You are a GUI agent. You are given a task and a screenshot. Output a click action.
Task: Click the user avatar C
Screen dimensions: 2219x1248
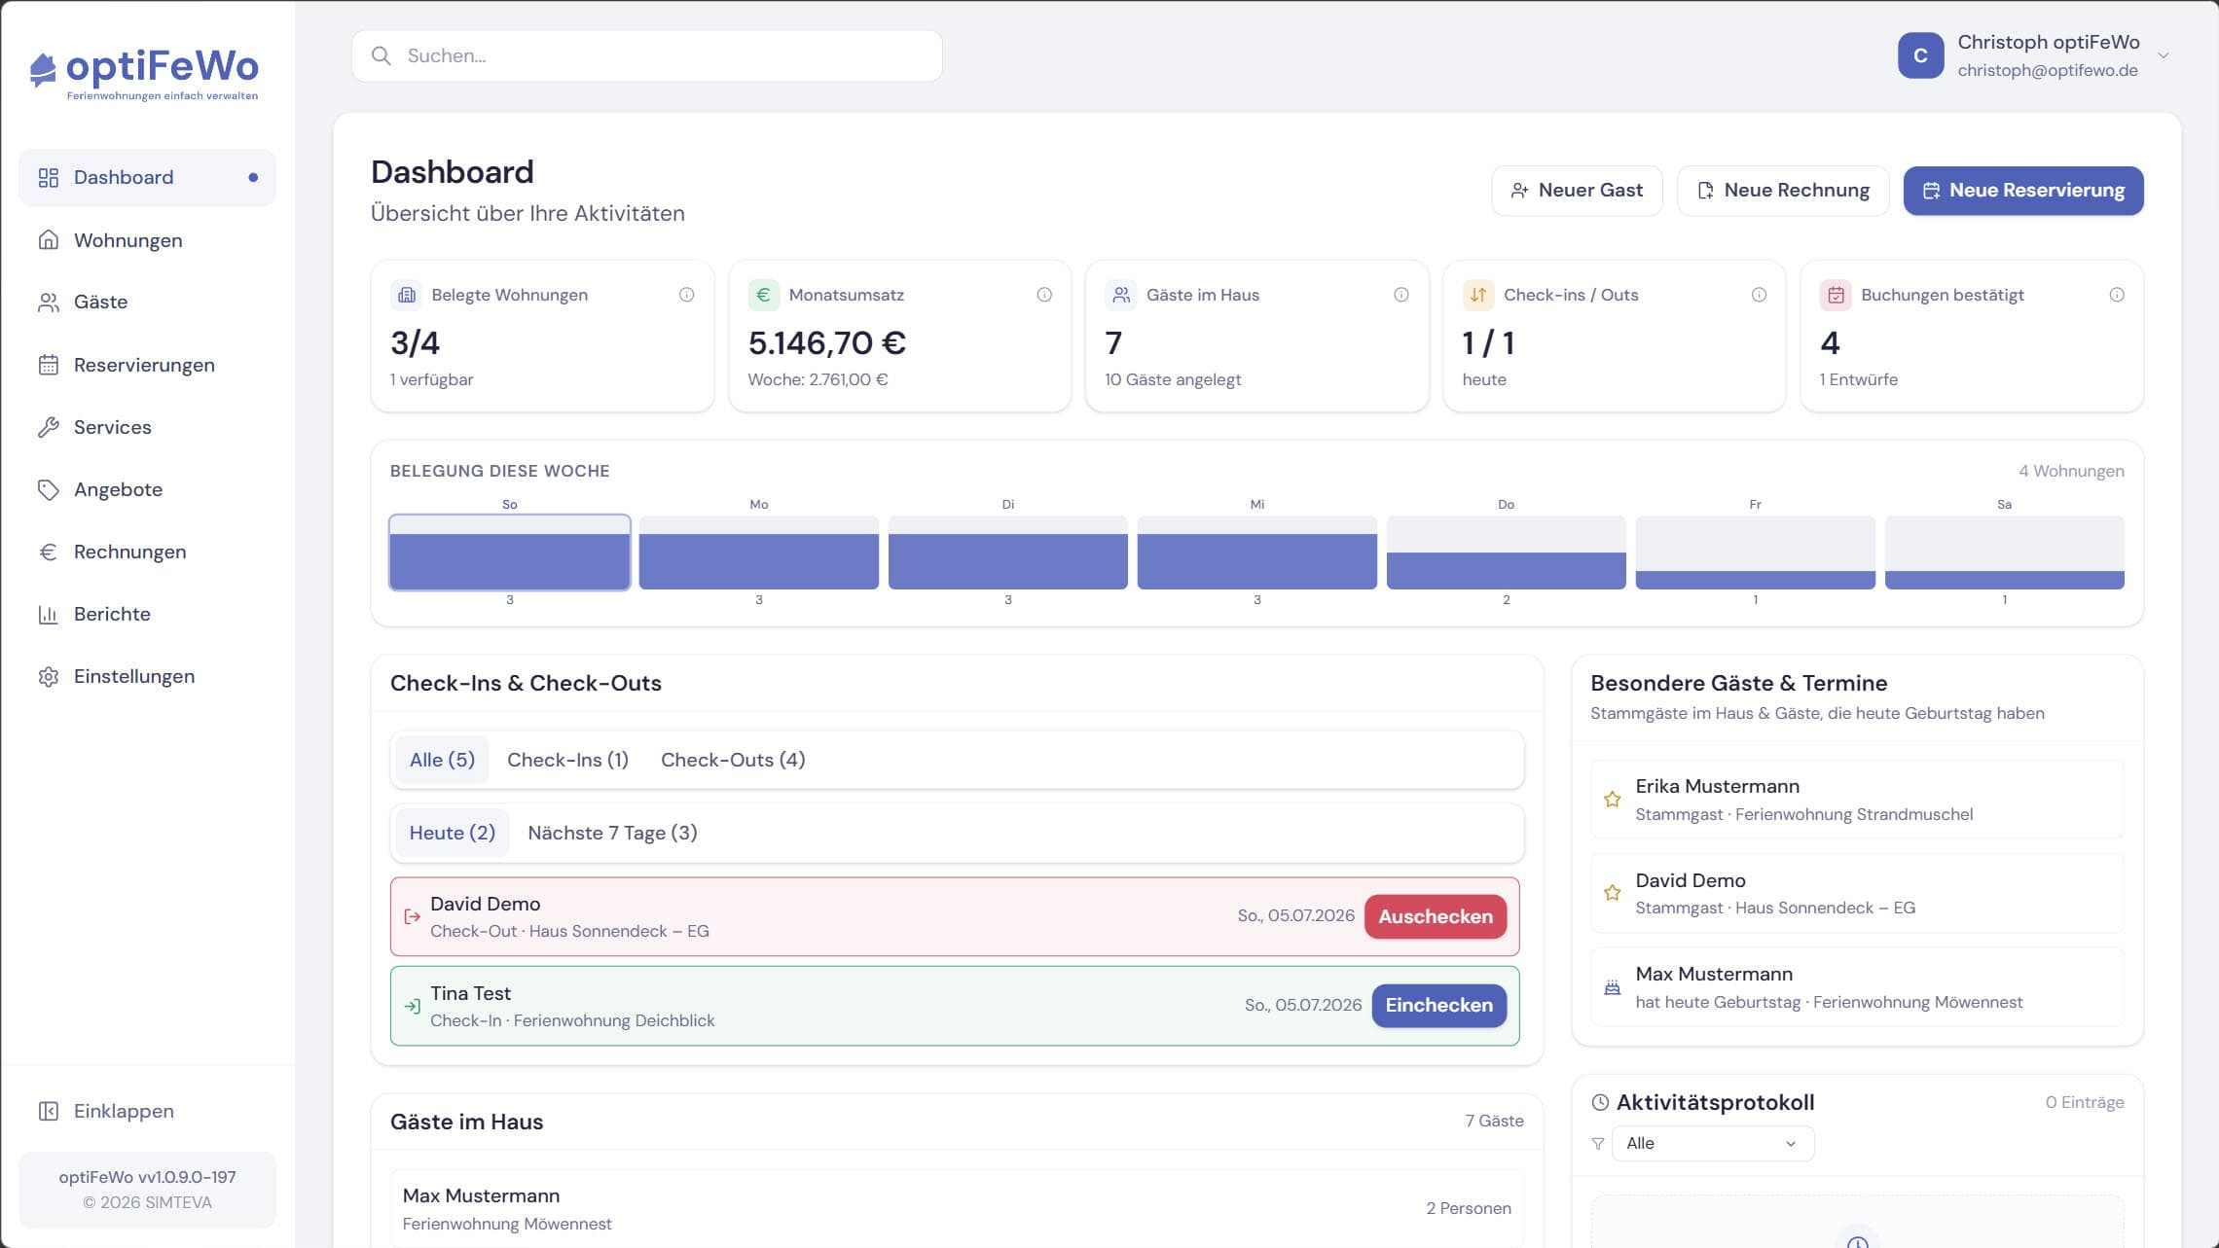(x=1920, y=55)
